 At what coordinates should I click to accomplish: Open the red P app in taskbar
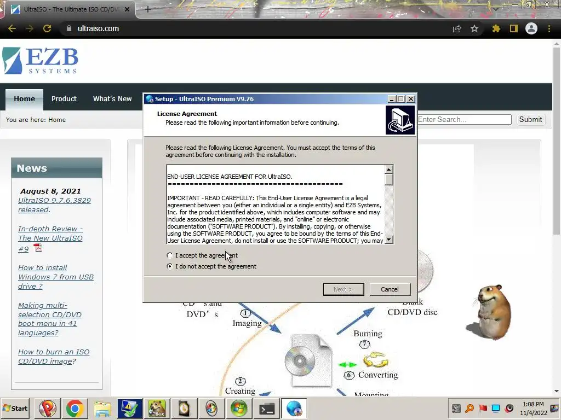pos(47,409)
